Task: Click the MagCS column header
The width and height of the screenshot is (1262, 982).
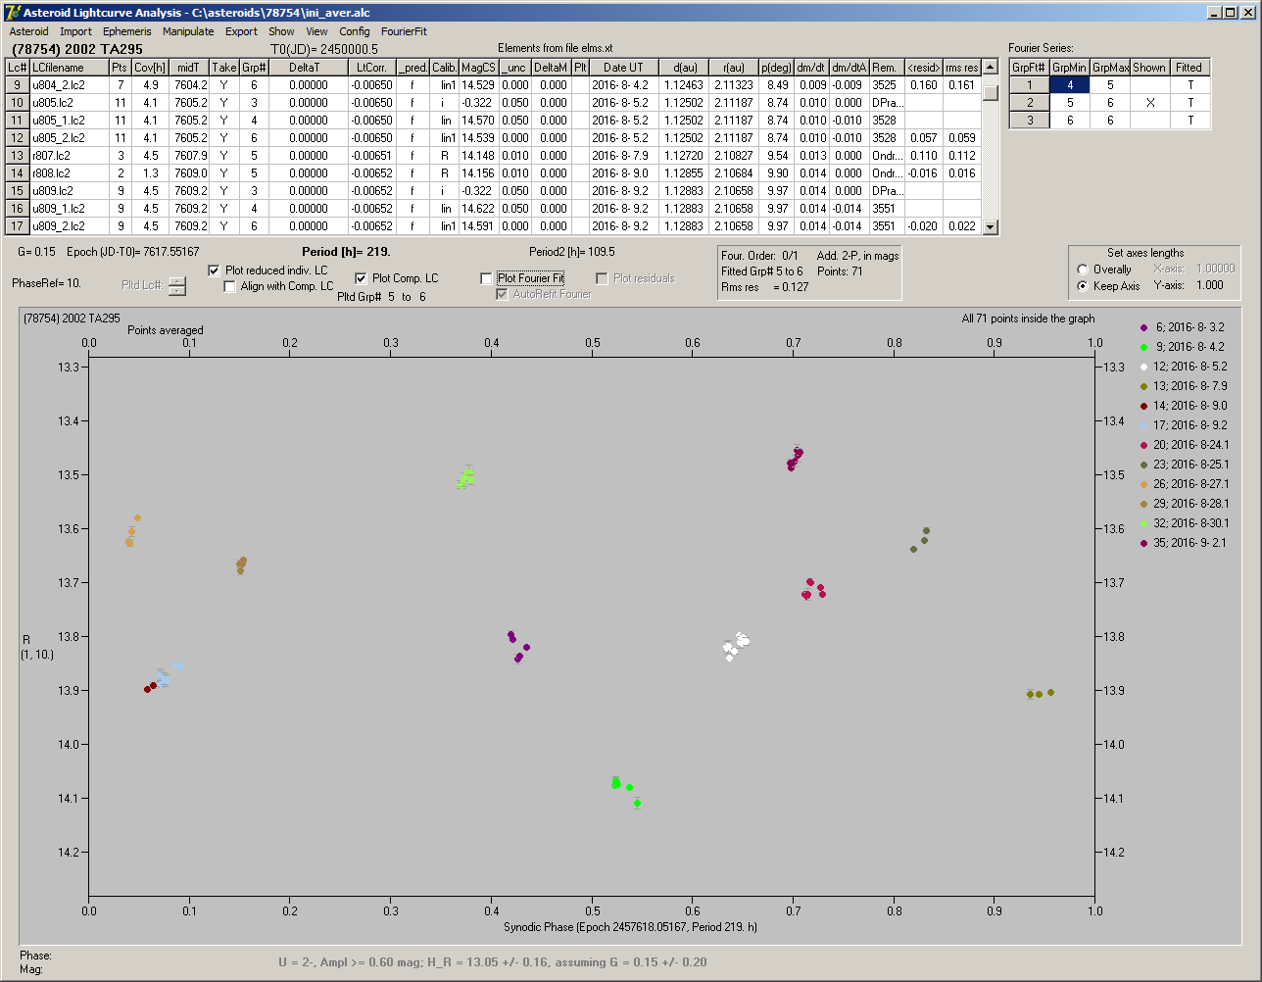Action: [478, 68]
